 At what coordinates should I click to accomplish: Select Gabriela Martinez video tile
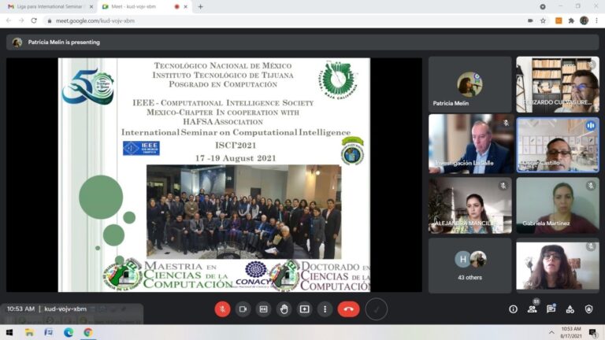[558, 205]
